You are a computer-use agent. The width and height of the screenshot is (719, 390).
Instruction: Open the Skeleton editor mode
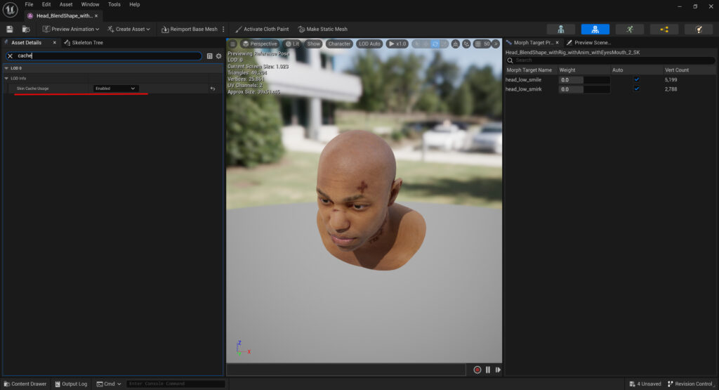pyautogui.click(x=560, y=29)
